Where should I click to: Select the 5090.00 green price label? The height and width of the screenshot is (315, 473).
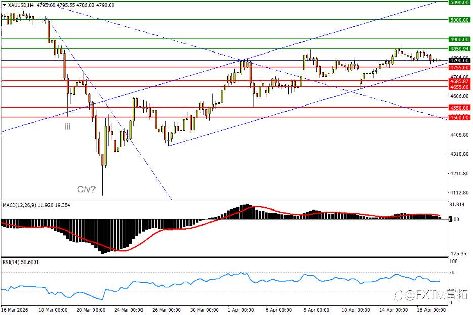pos(459,3)
